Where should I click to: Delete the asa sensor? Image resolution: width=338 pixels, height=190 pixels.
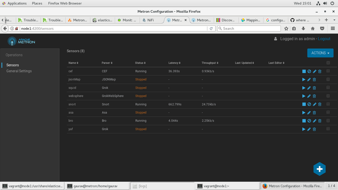coord(314,113)
